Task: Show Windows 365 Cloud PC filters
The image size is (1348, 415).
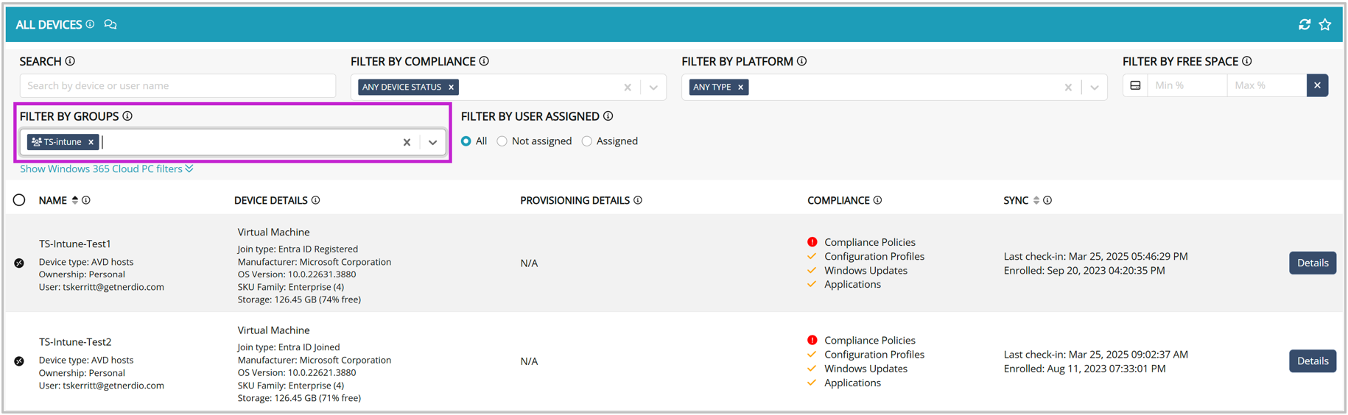Action: point(106,169)
